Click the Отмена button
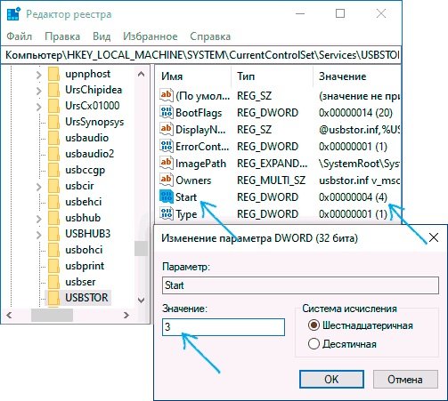Viewport: 448px width, 401px height. [x=405, y=379]
